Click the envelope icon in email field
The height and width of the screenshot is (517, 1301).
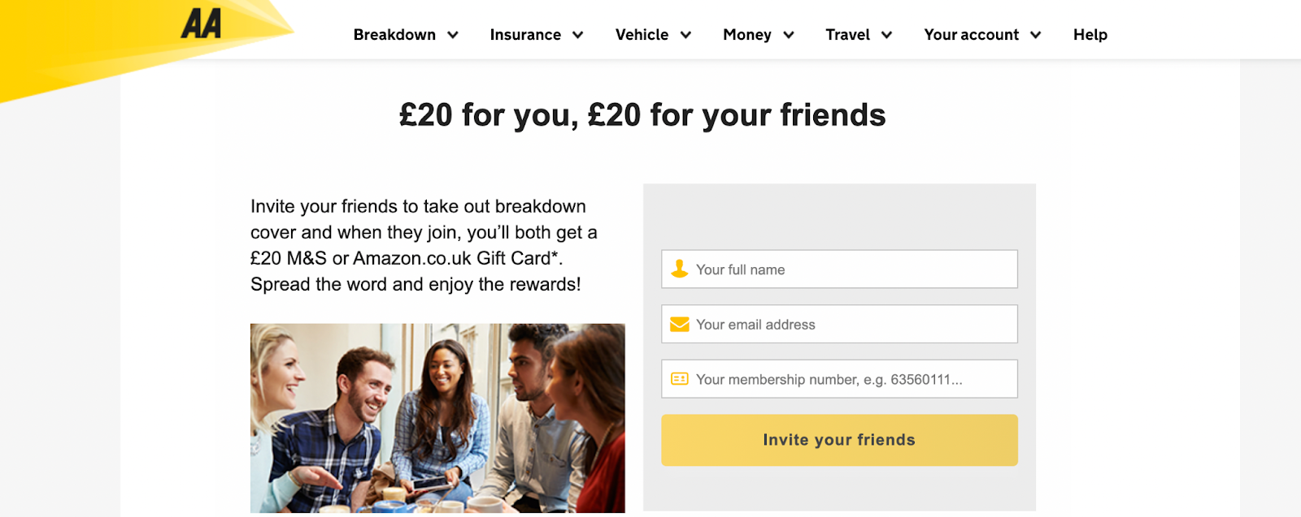click(x=680, y=325)
